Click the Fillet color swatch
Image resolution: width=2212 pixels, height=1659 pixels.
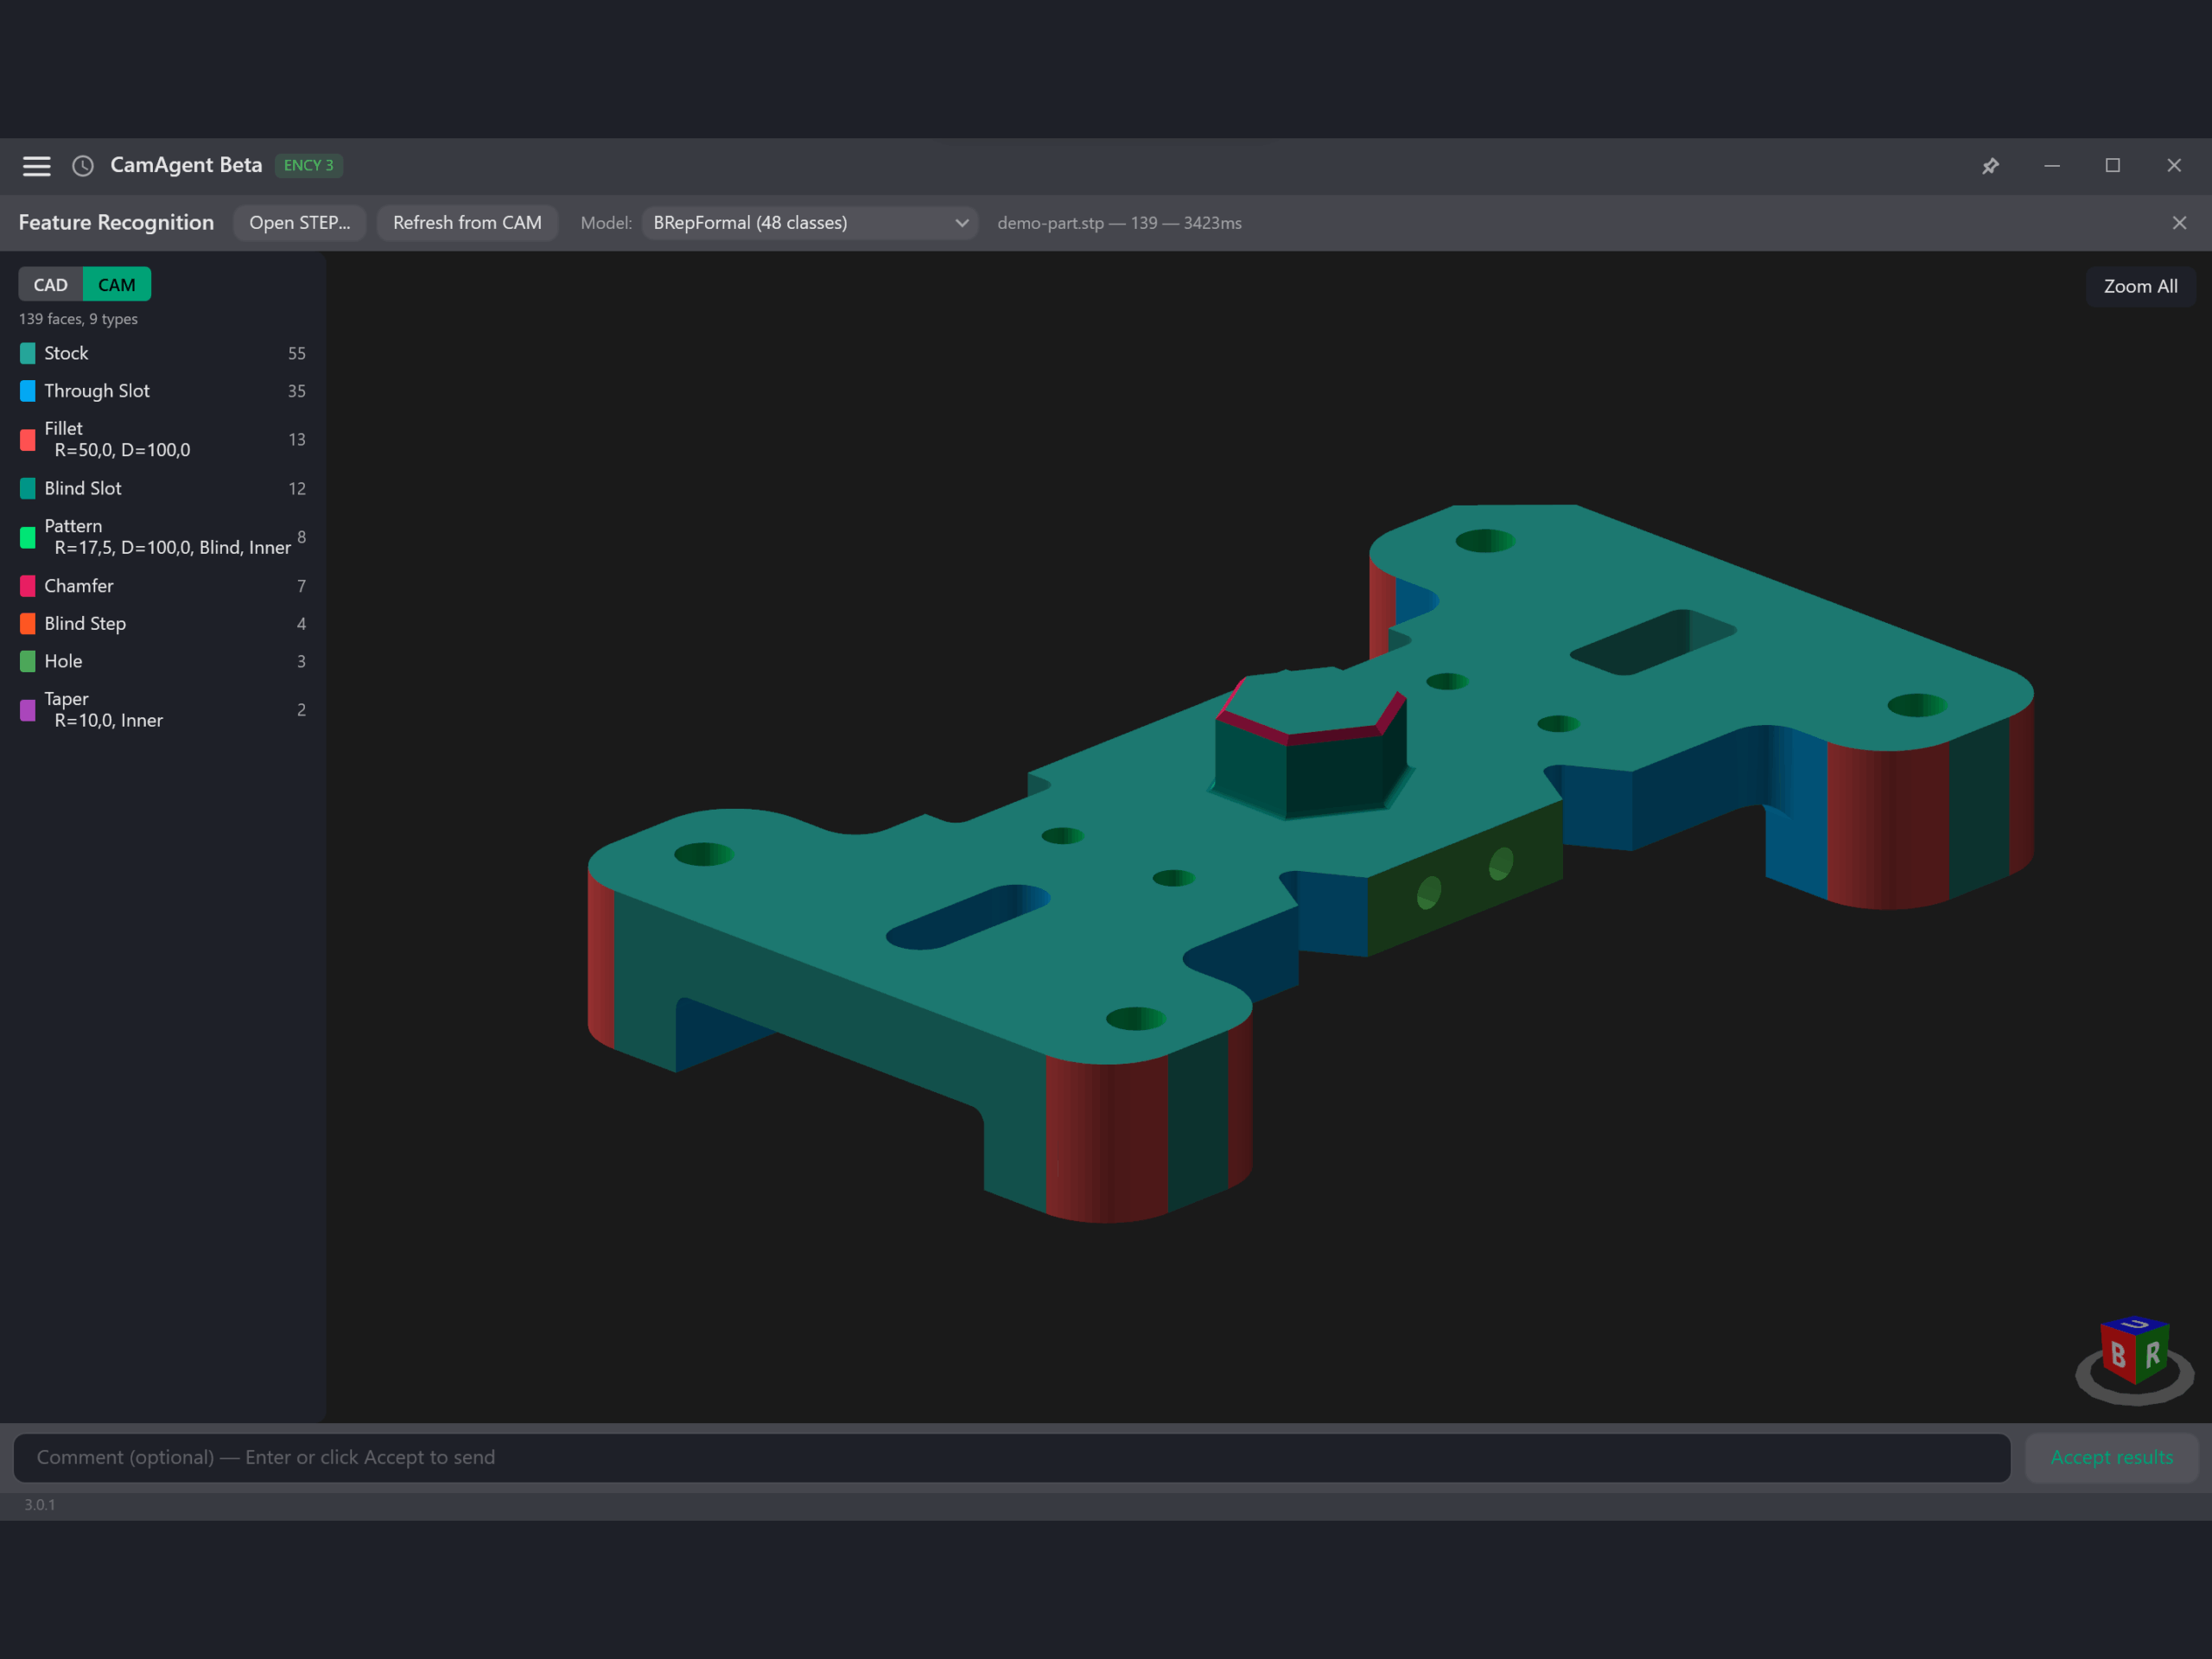coord(28,439)
